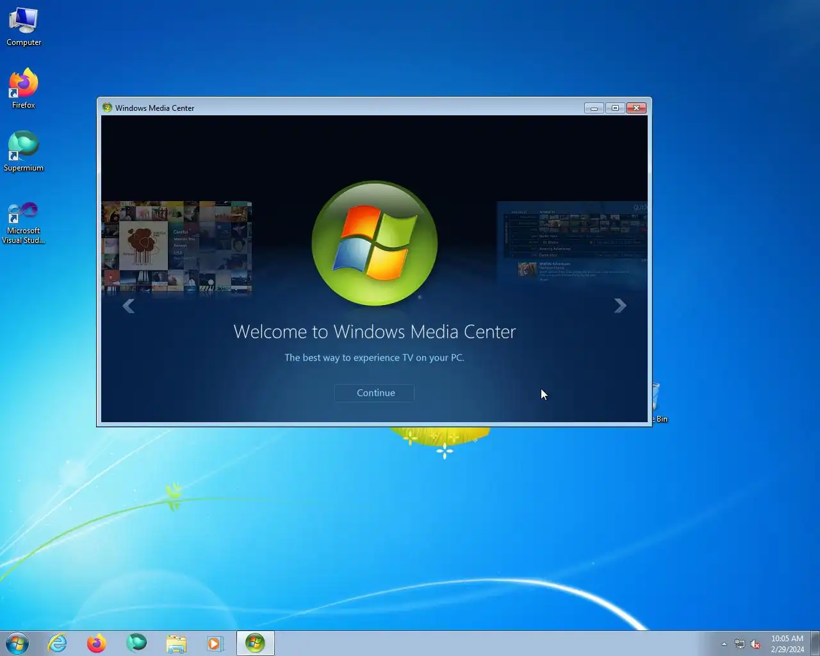Click the 'Welcome to Windows Media Center' heading
Screen dimensions: 820x656
click(375, 332)
